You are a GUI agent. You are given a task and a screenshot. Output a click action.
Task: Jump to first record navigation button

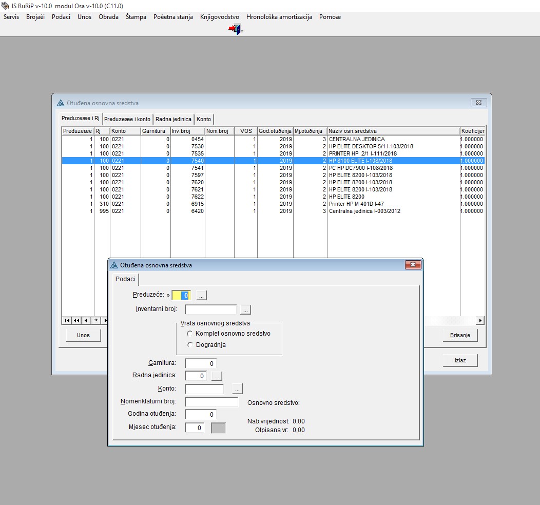(x=67, y=320)
